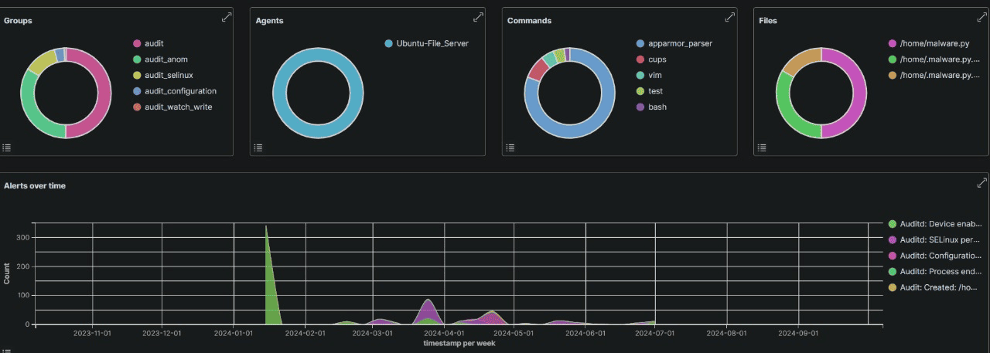This screenshot has height=353, width=990.
Task: Maximize the Commands panel
Action: (x=729, y=17)
